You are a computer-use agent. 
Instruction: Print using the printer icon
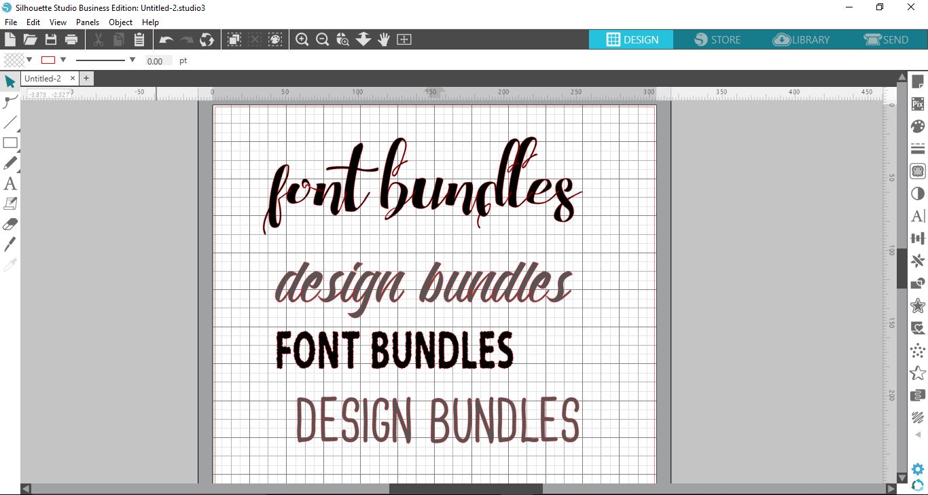click(71, 39)
